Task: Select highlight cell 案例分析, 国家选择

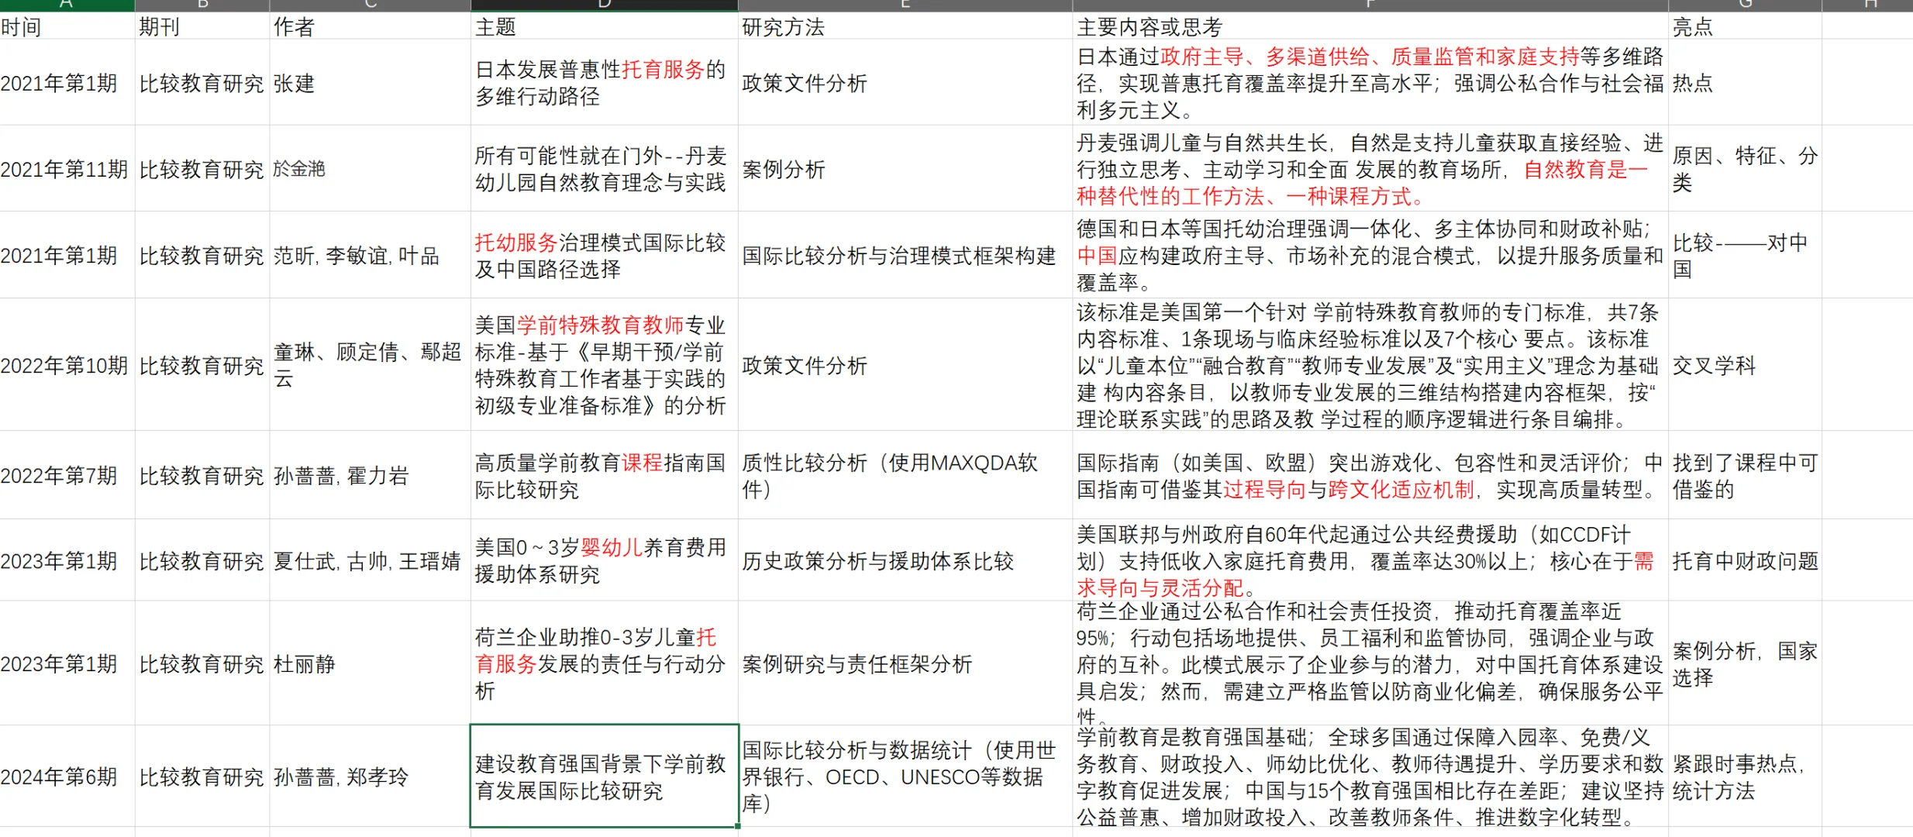Action: point(1744,663)
